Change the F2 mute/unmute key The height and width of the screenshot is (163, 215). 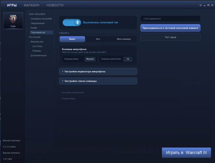click(128, 59)
